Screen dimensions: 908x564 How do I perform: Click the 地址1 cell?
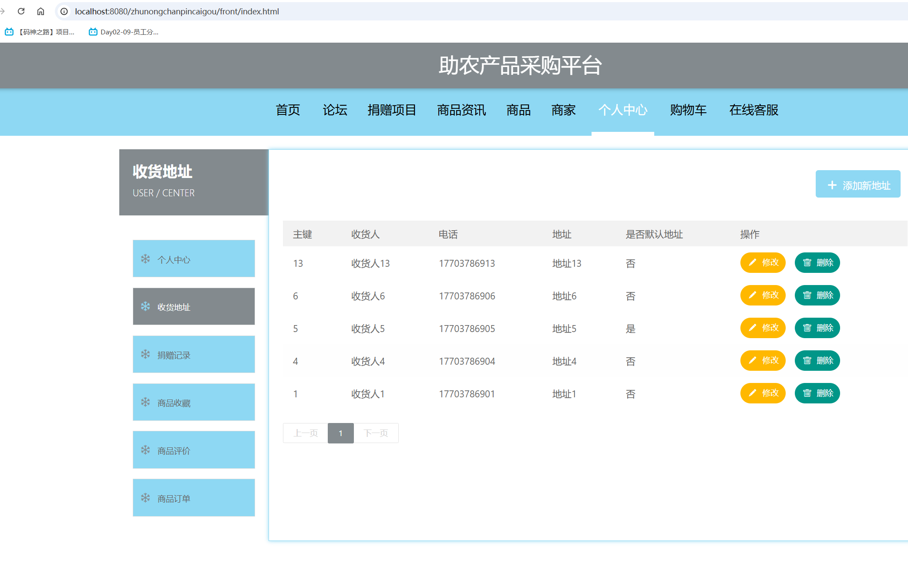click(564, 394)
